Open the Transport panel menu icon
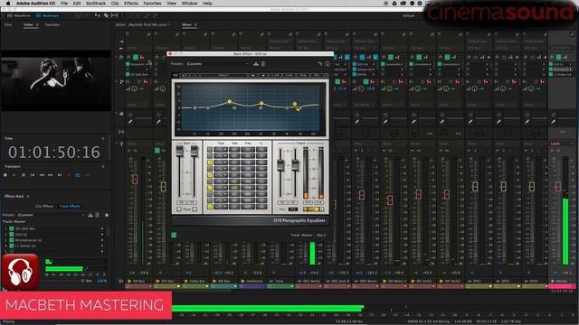Screen dimensions: 579x325 103,167
